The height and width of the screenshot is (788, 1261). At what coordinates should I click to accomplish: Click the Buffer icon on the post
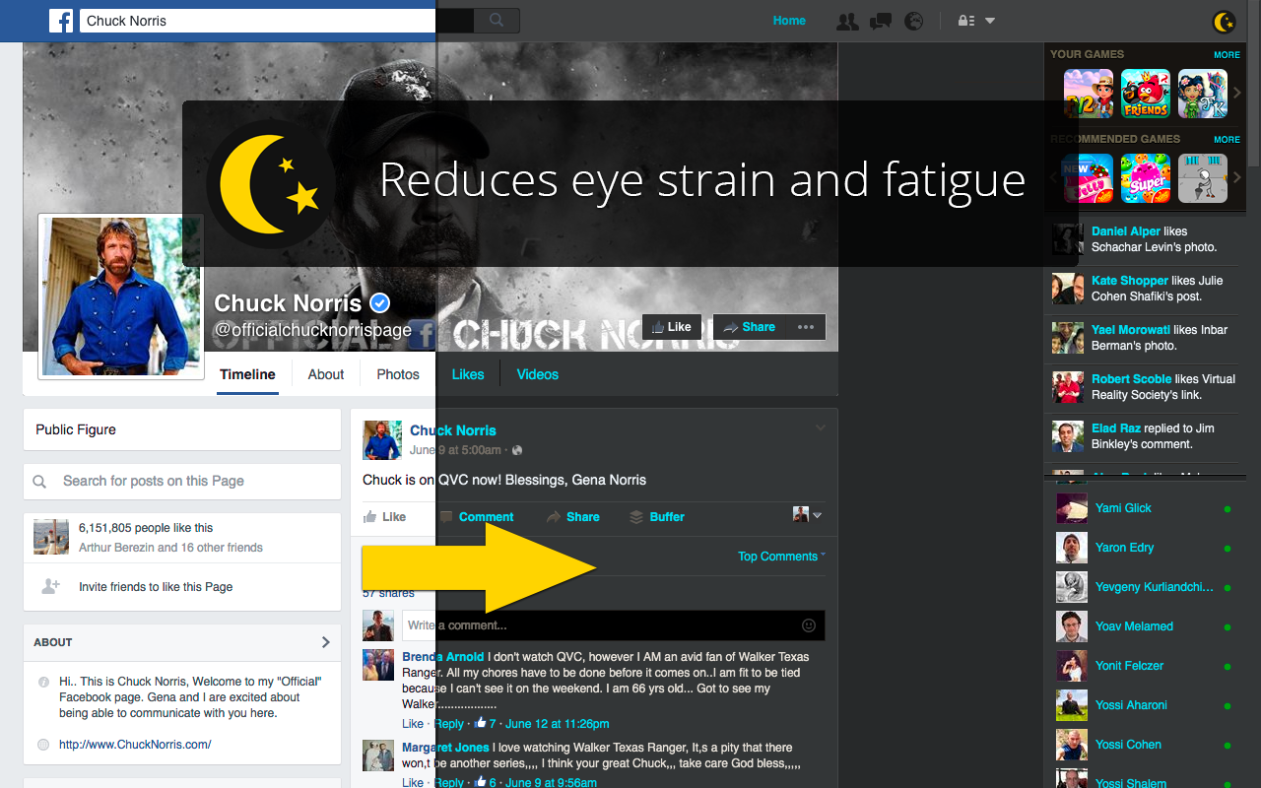[636, 517]
